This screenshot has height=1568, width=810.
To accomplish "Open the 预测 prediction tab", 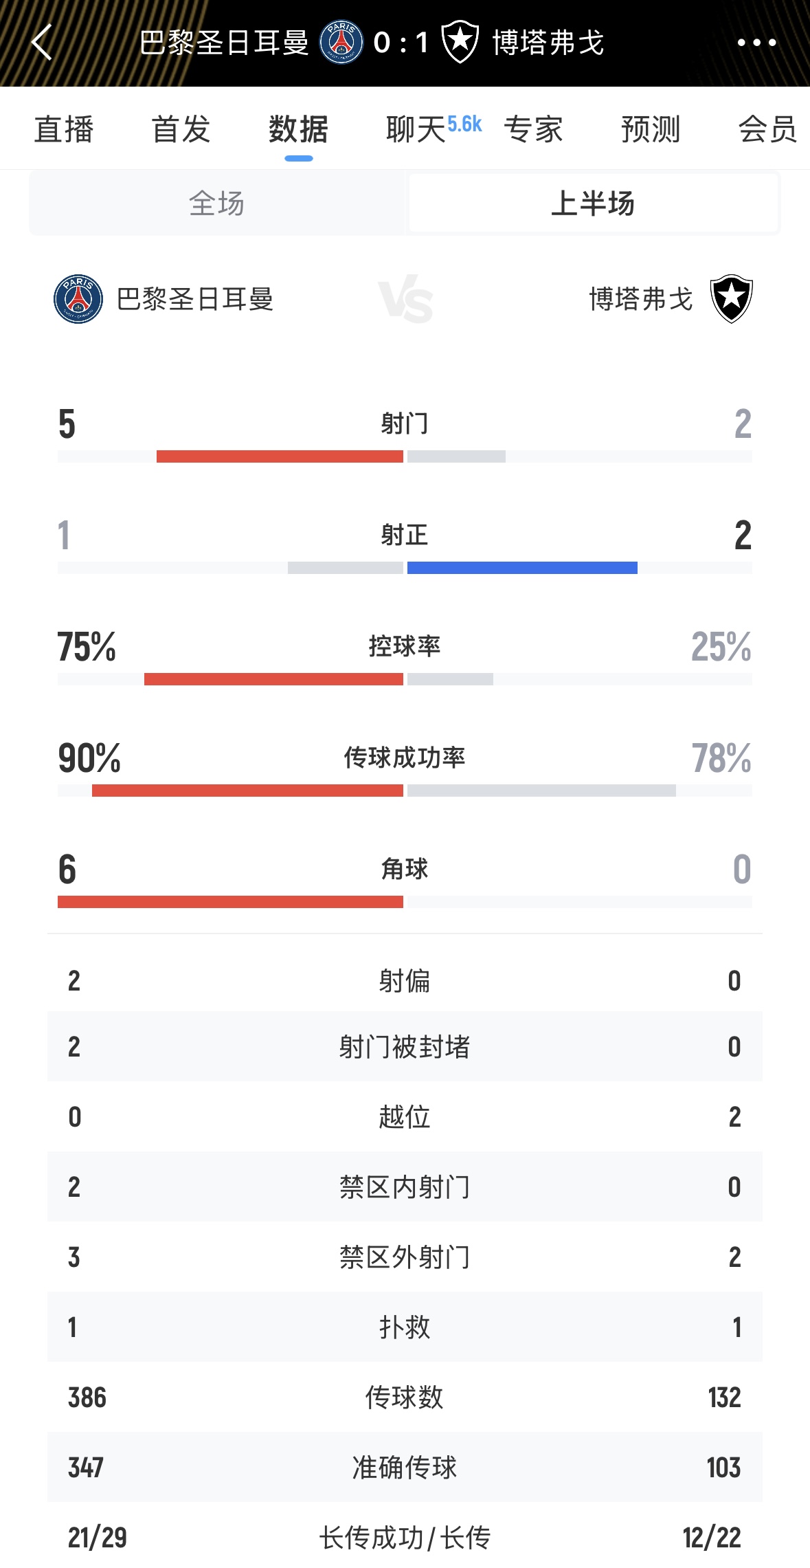I will [651, 129].
